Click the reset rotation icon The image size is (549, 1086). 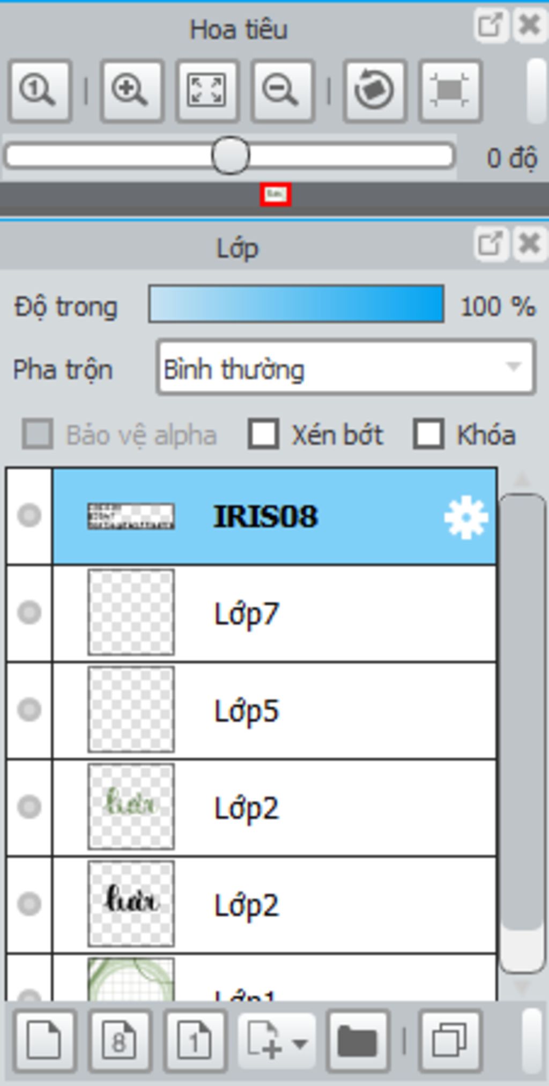(x=375, y=91)
